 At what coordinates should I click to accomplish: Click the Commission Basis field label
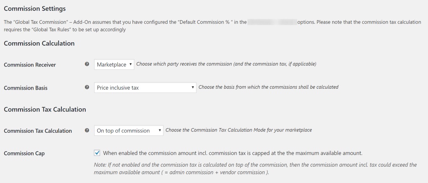[x=25, y=88]
